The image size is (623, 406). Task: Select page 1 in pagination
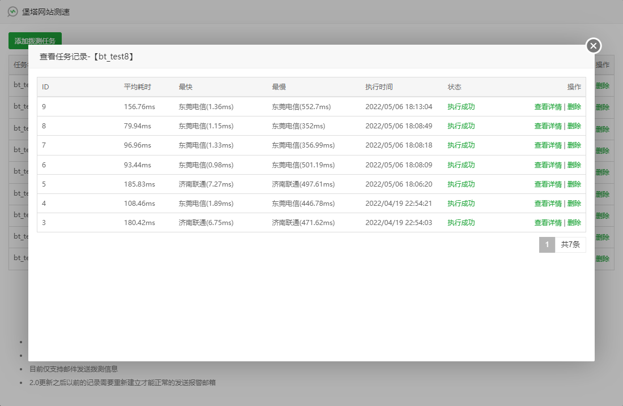point(547,245)
